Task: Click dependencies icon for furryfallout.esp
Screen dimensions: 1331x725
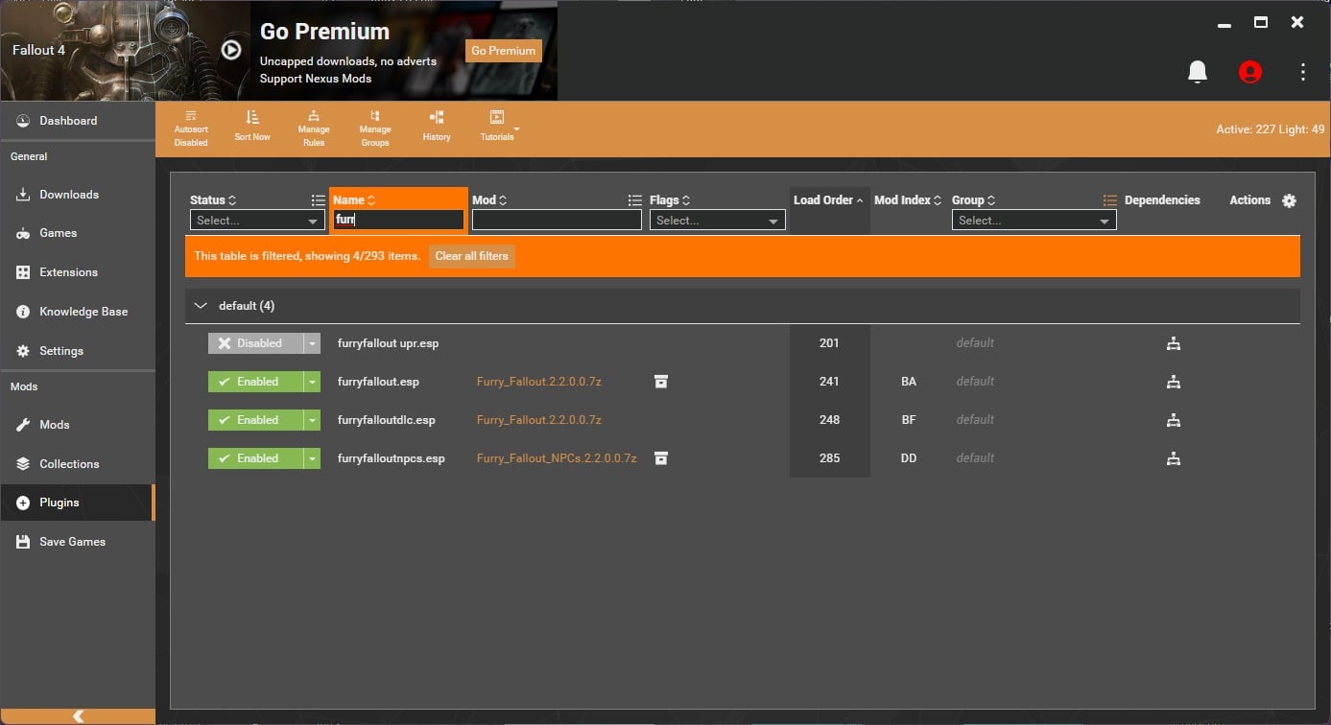Action: [1173, 382]
